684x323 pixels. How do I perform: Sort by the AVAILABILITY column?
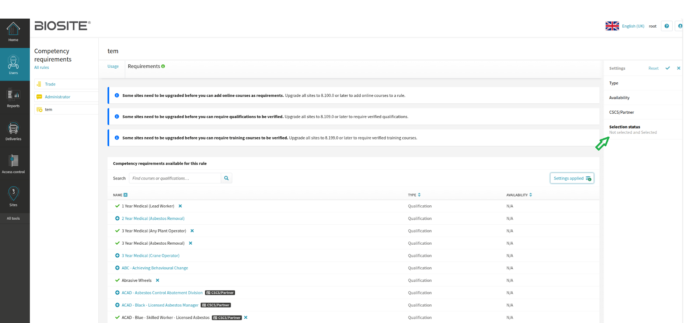point(519,195)
